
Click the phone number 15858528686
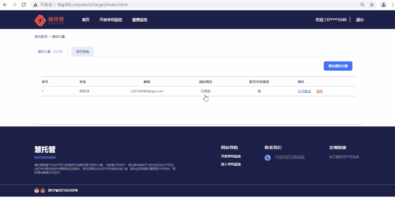point(289,157)
